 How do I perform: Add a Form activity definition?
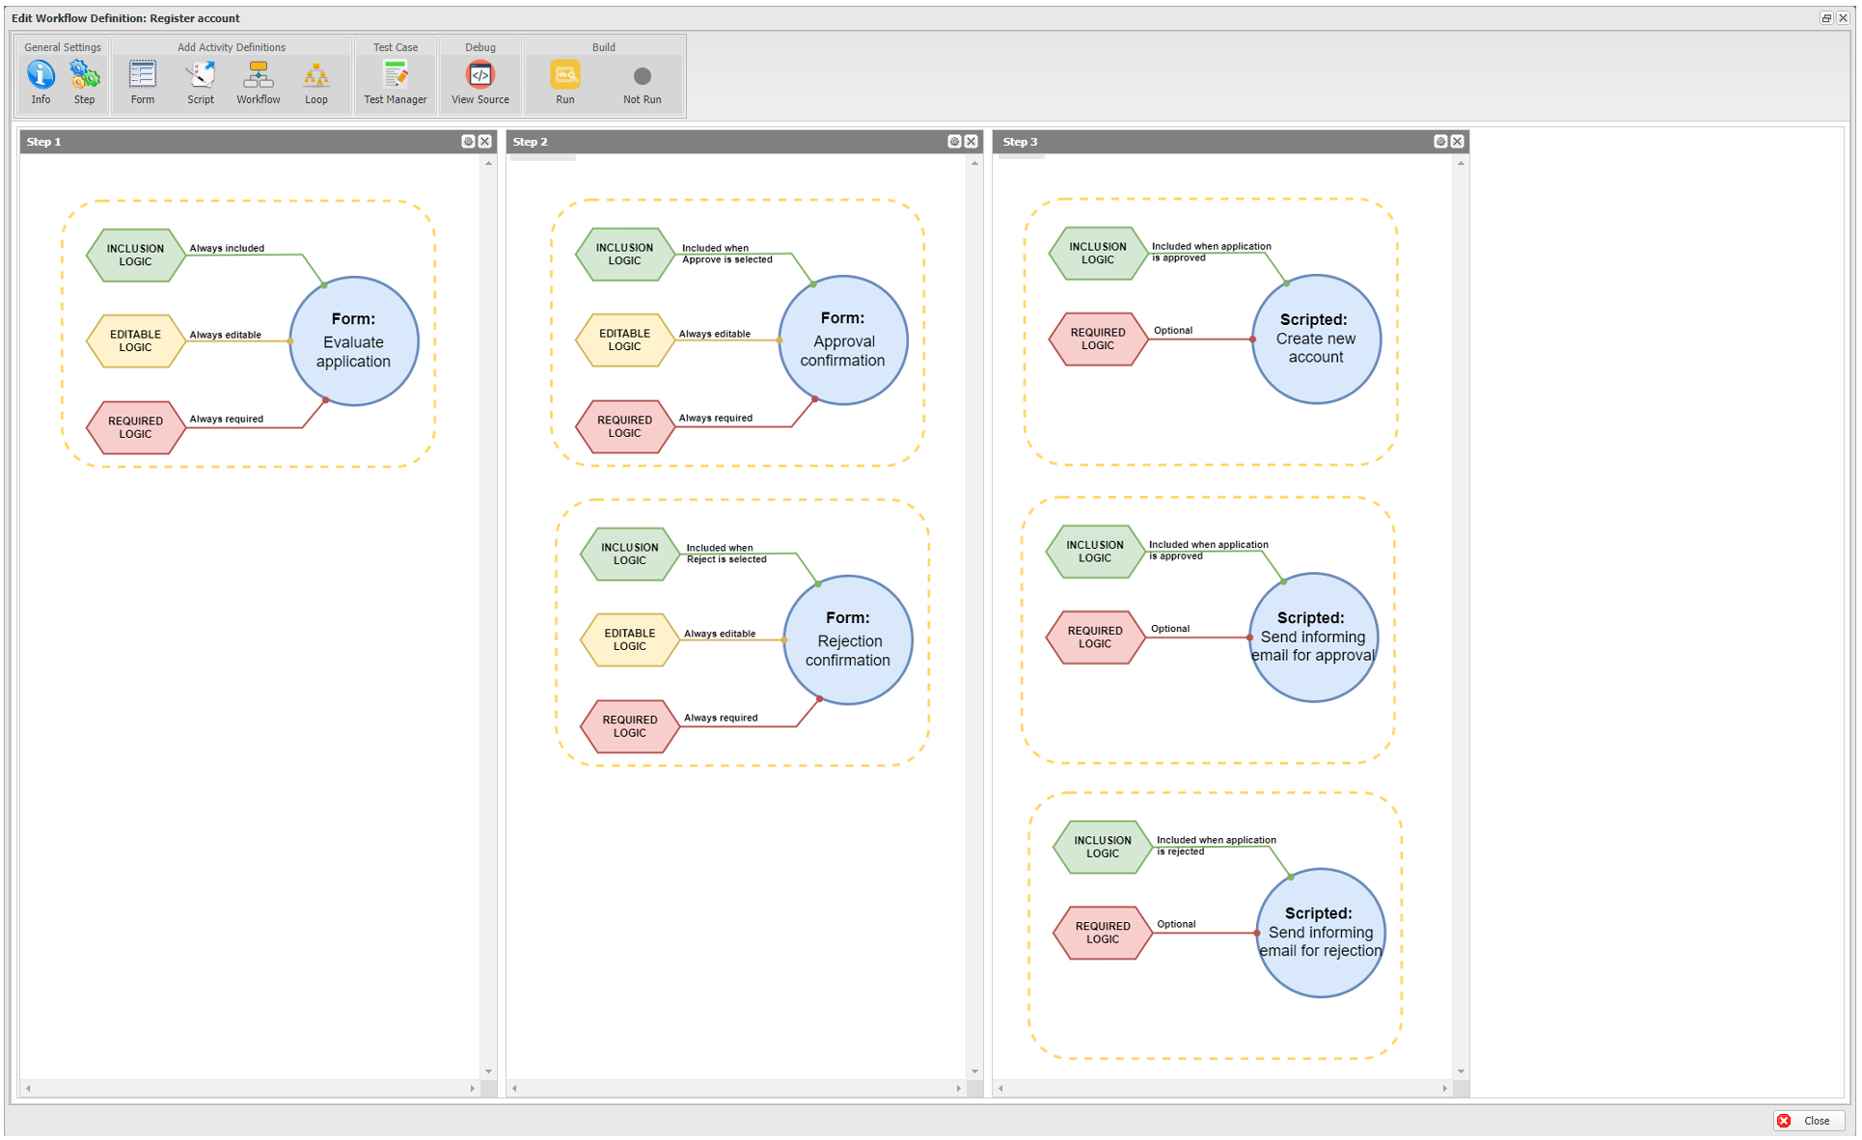tap(143, 82)
